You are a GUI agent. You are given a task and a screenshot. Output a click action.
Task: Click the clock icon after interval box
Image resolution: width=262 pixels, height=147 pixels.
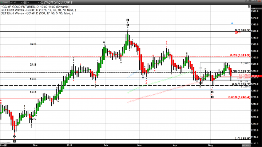pos(41,2)
